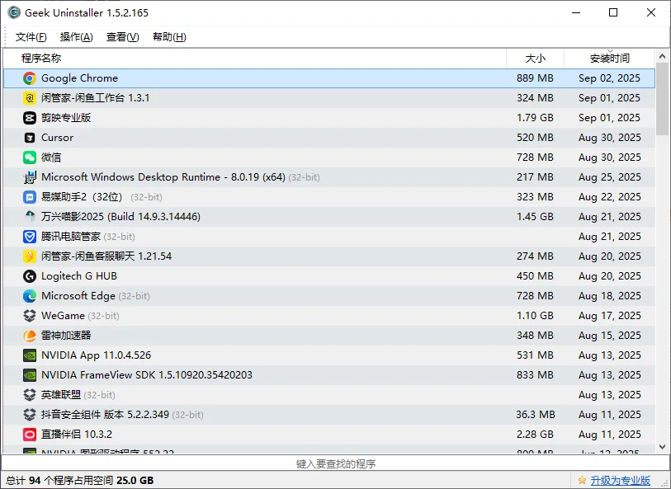Image resolution: width=671 pixels, height=489 pixels.
Task: Click the Google Chrome icon in list
Action: click(30, 78)
